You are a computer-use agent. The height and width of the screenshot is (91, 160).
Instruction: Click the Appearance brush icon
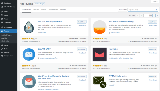coord(2,27)
